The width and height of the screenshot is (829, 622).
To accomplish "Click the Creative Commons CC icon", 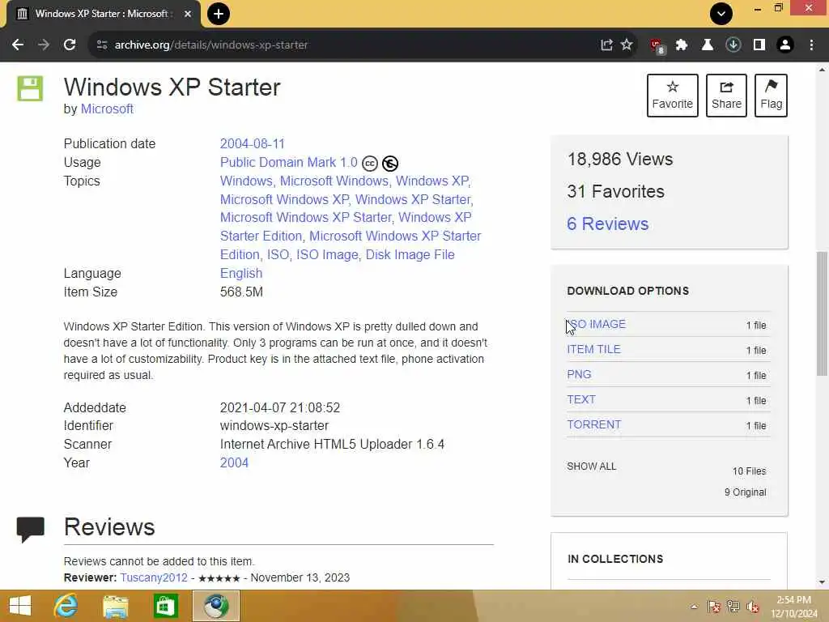I will 370,164.
